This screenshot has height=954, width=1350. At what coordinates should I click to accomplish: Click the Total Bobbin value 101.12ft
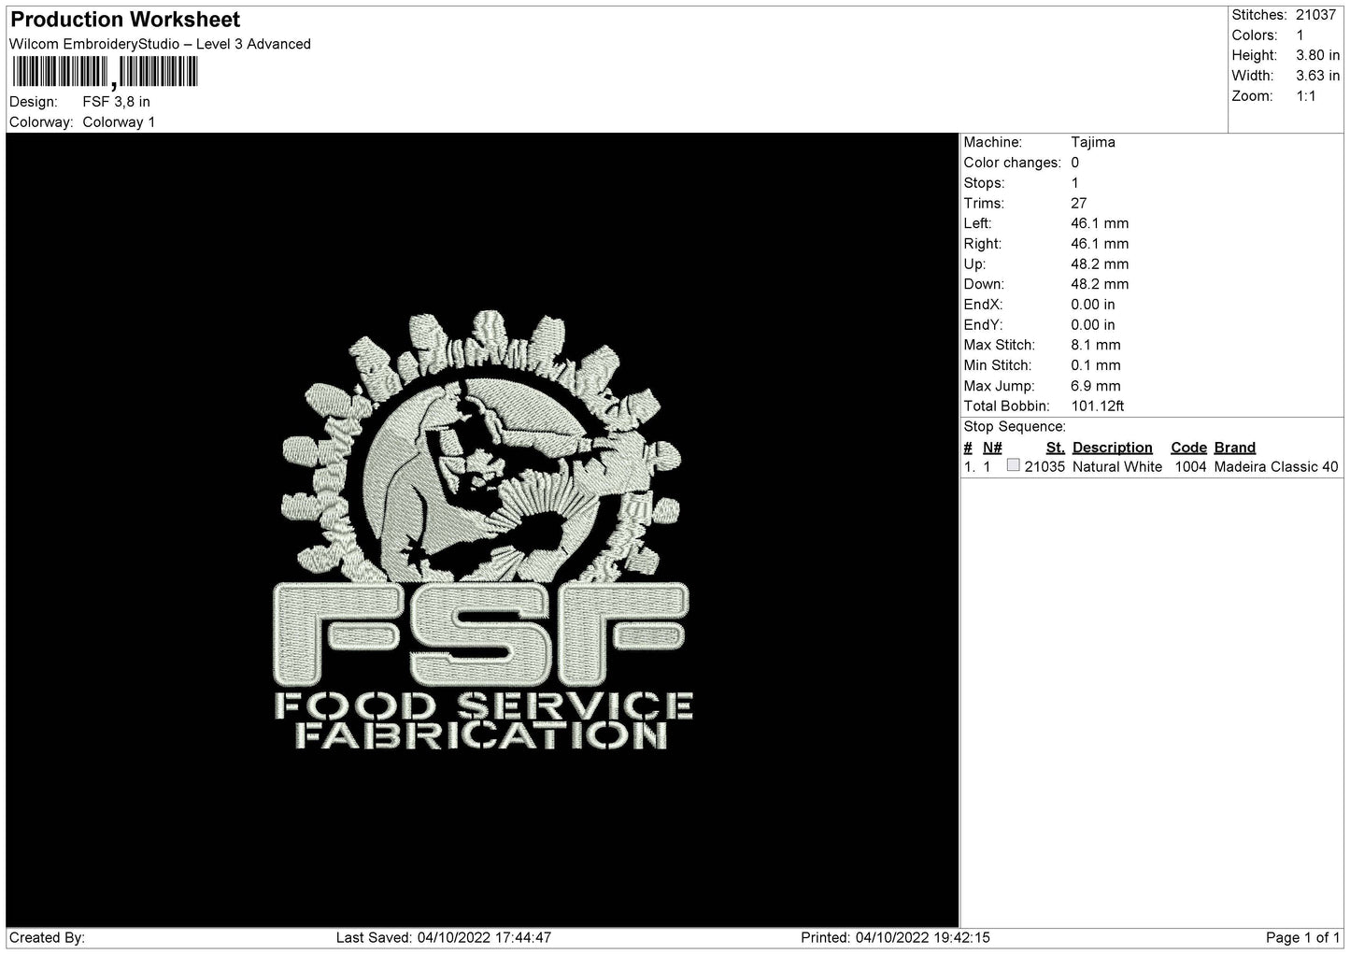pyautogui.click(x=1098, y=406)
